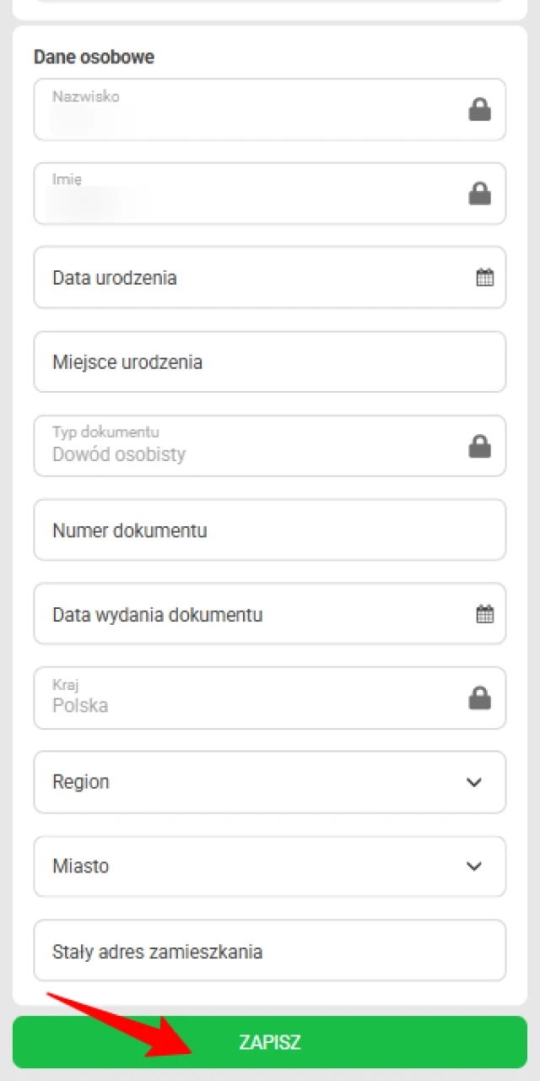This screenshot has height=1081, width=540.
Task: Click the Kraj field showing Polska
Action: 253,698
